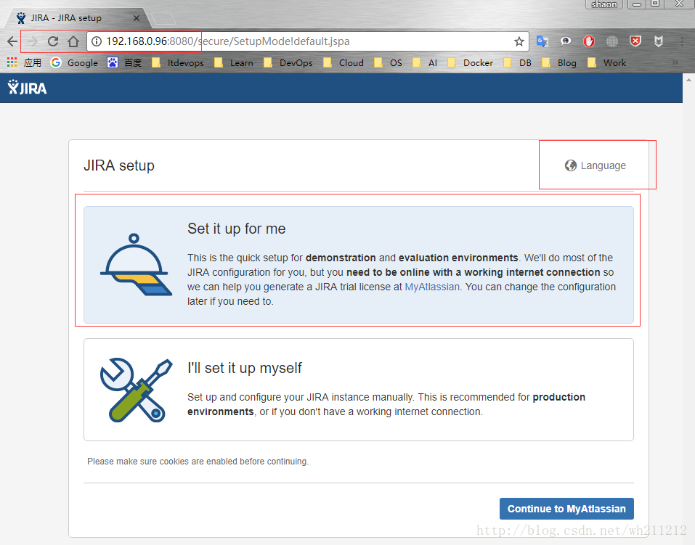Open the grey globe extension icon
Screen dimensions: 695x545
click(x=611, y=41)
